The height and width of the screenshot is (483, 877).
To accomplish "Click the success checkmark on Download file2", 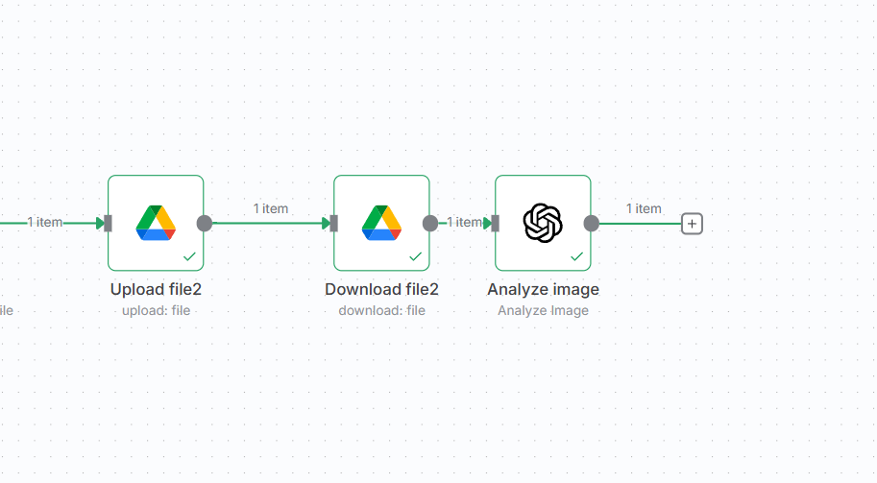I will point(415,256).
